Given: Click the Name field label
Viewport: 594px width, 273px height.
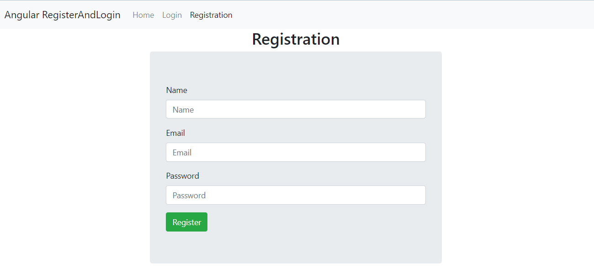Looking at the screenshot, I should [177, 90].
